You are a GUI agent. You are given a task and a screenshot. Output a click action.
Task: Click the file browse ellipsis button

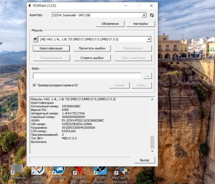[x=148, y=76]
